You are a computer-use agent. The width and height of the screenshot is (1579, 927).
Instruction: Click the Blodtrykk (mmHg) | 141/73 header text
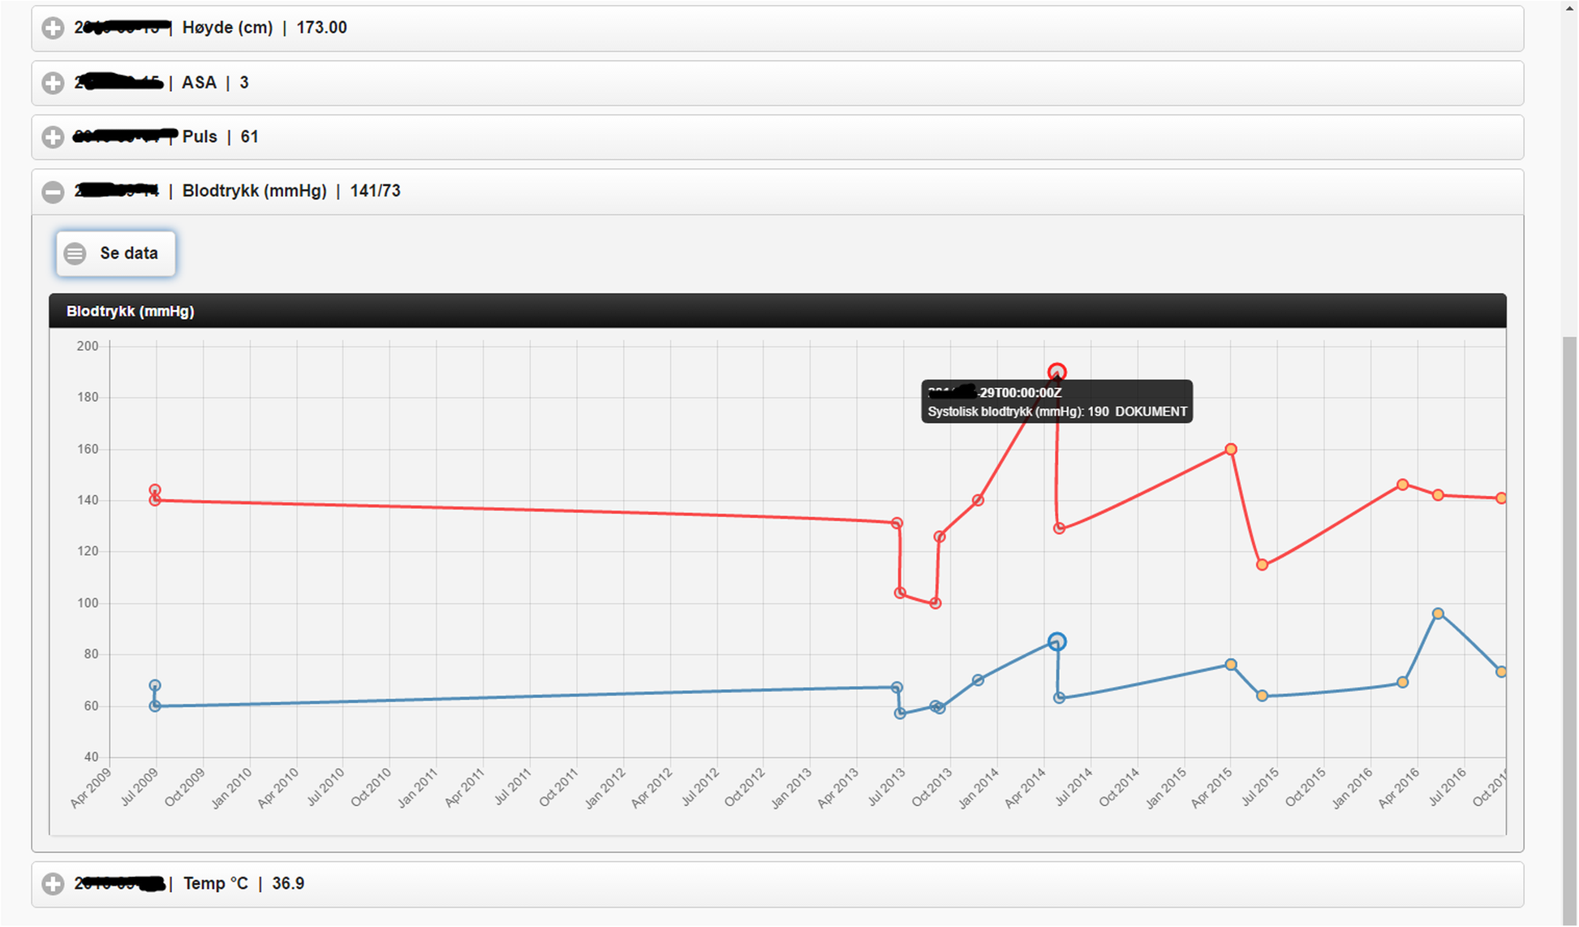coord(291,191)
